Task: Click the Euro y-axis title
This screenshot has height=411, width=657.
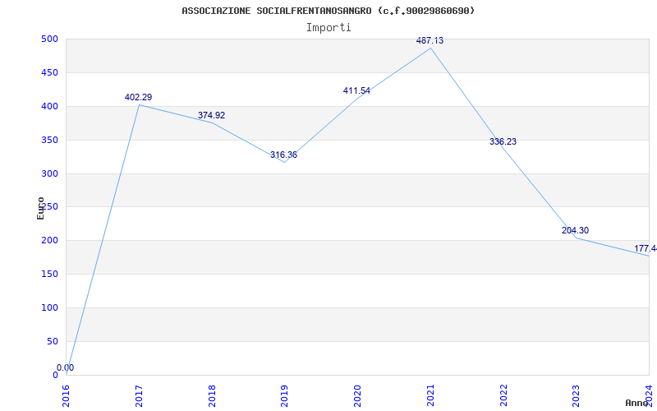Action: [x=40, y=208]
